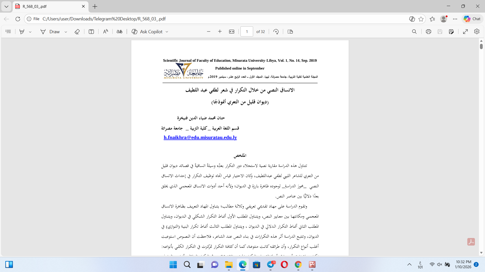Open File Explorer from taskbar
The height and width of the screenshot is (272, 485).
point(229,264)
